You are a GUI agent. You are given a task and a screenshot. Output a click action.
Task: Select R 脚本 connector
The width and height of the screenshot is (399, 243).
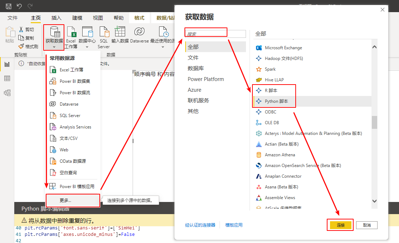coord(312,90)
